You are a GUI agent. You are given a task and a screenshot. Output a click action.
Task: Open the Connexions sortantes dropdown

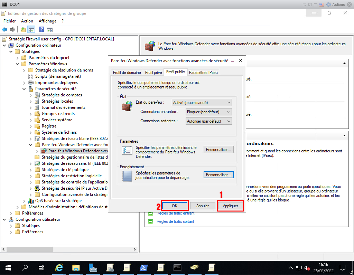[x=209, y=121]
